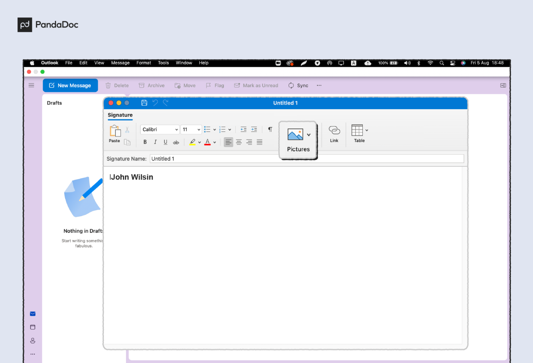Click the New Message button
Viewport: 533px width, 363px height.
(70, 86)
